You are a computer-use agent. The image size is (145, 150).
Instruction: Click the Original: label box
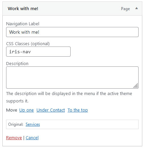(x=72, y=124)
